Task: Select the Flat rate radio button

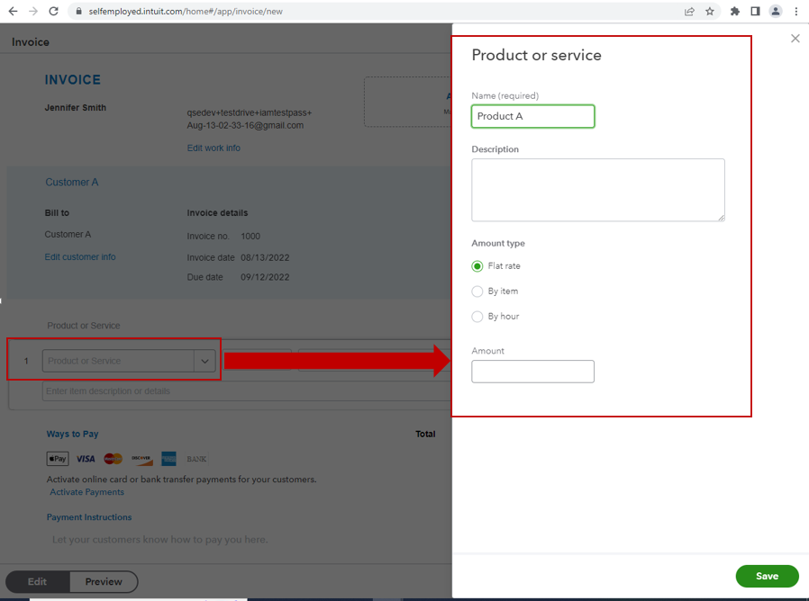Action: 477,266
